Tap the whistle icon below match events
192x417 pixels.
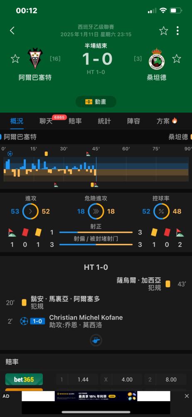click(96, 340)
